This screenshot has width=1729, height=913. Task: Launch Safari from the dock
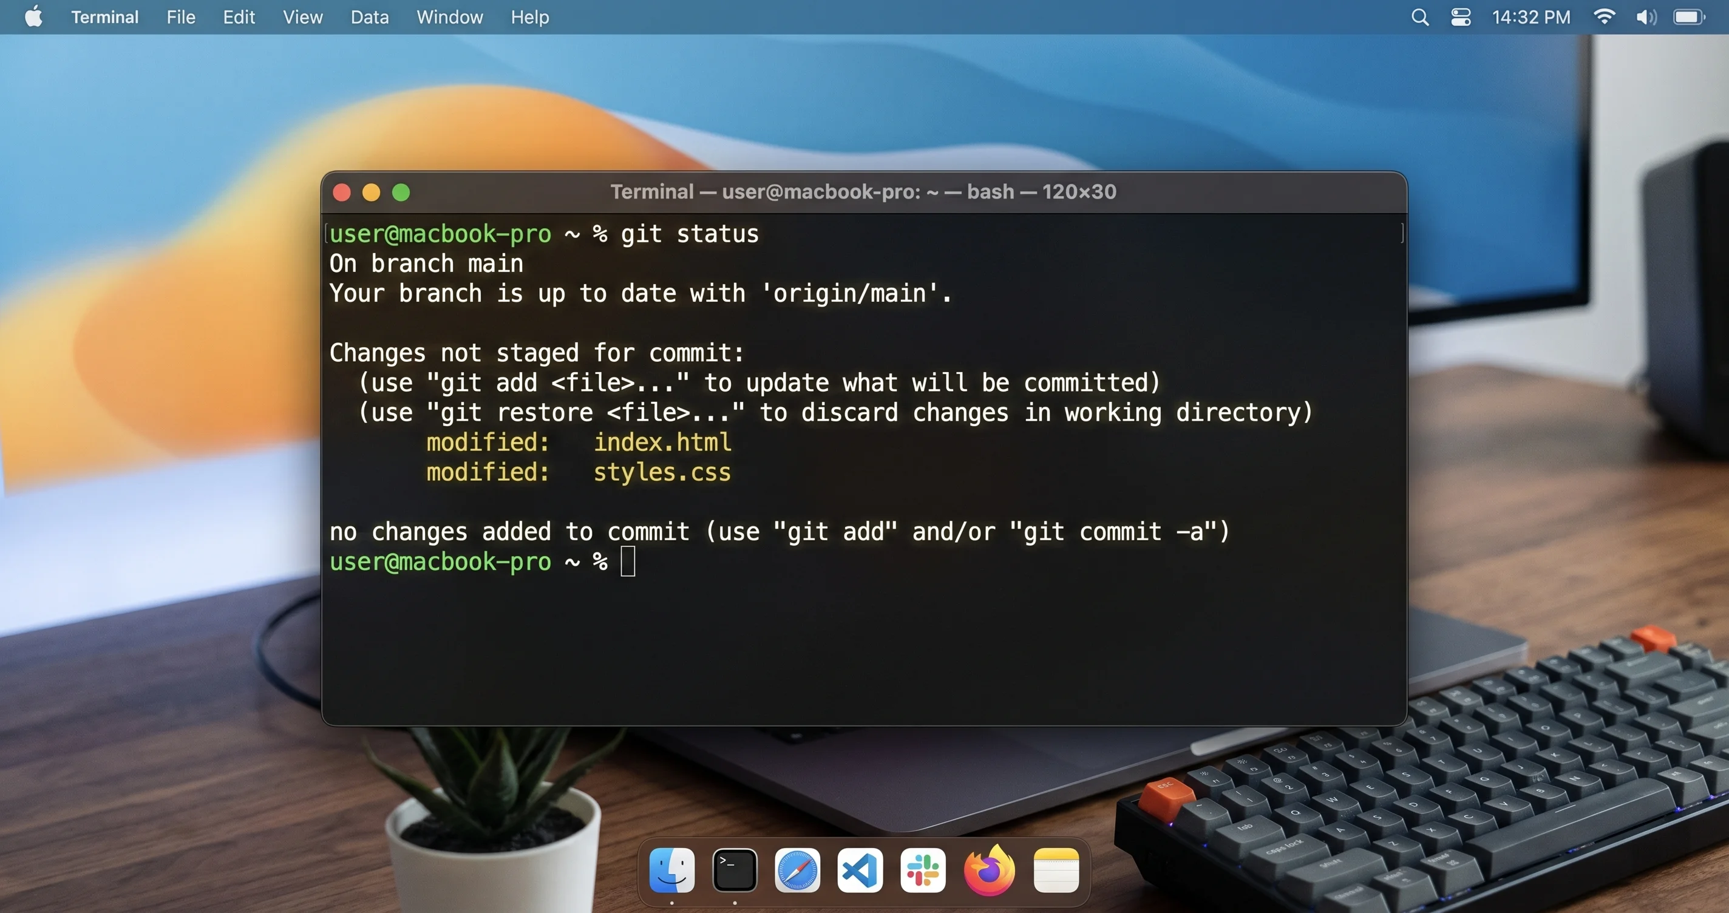coord(797,871)
